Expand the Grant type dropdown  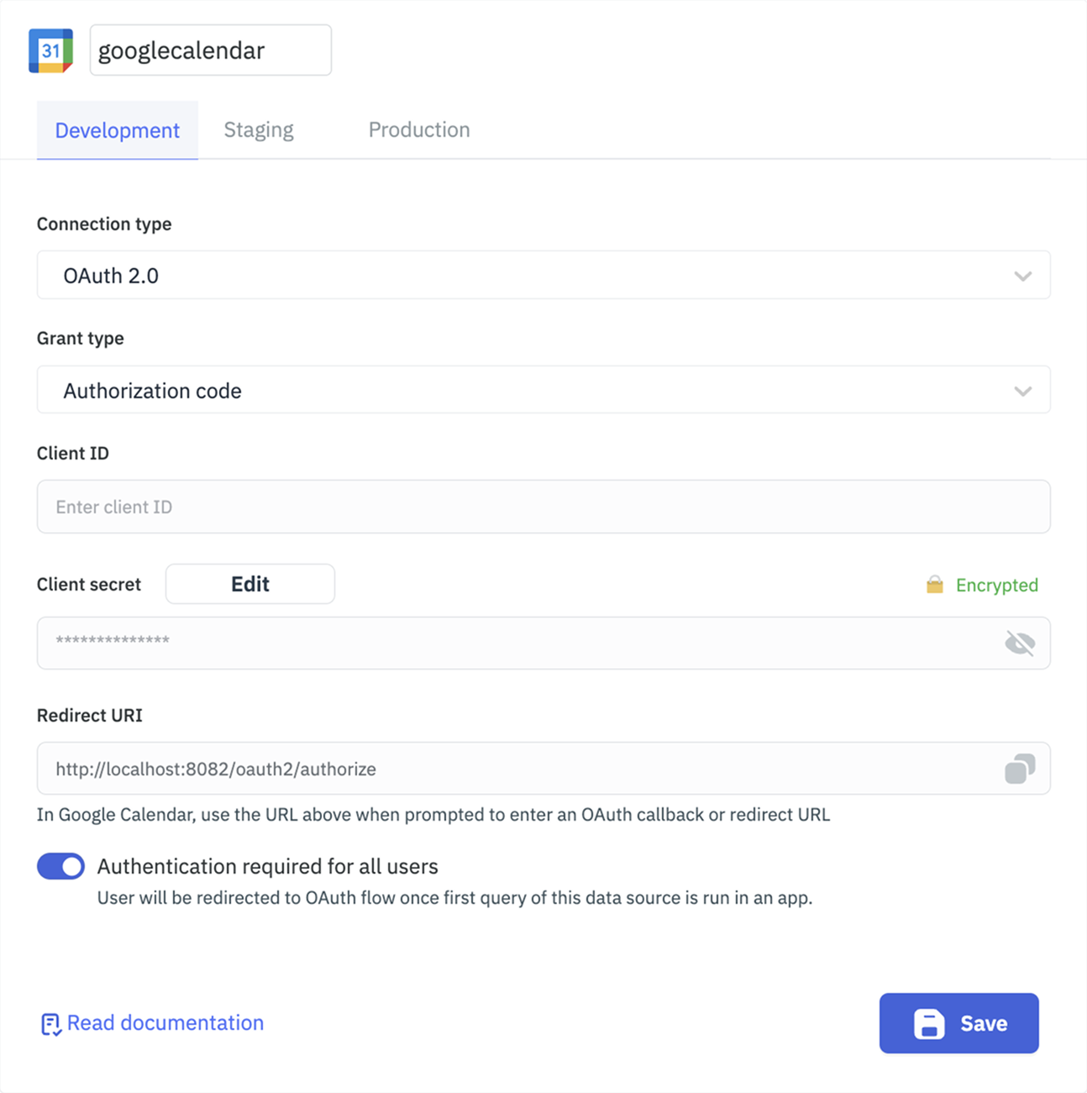pyautogui.click(x=543, y=391)
